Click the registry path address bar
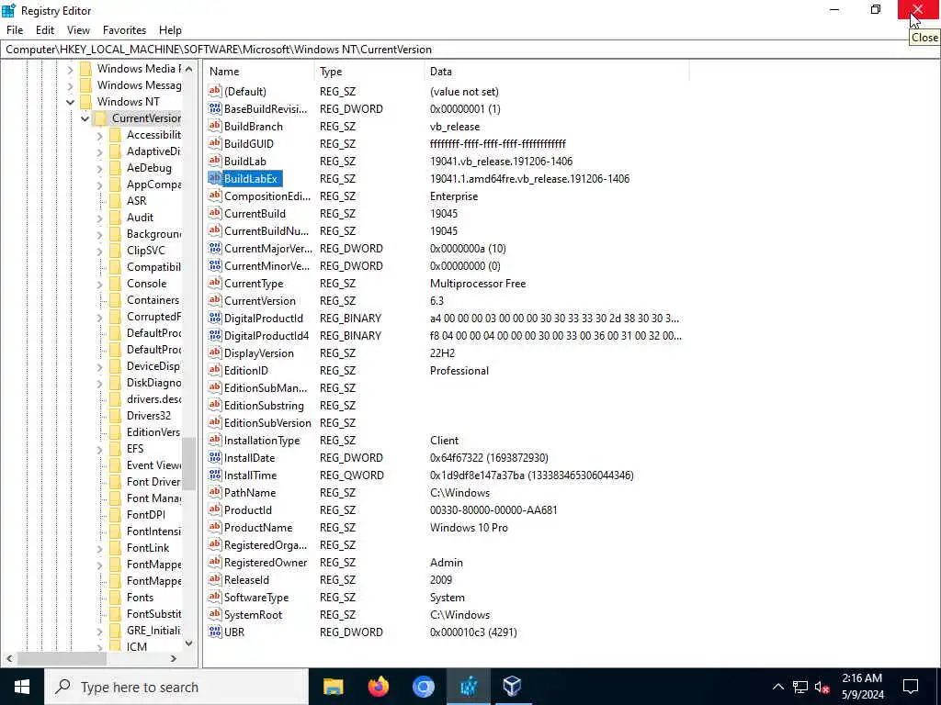The width and height of the screenshot is (941, 705). click(470, 50)
